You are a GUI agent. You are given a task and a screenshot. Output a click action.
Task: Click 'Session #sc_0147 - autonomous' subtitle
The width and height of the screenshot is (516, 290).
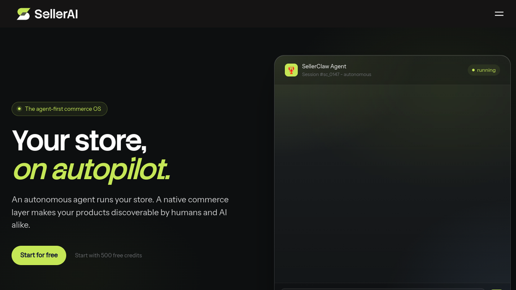pos(336,75)
